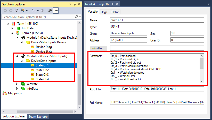The height and width of the screenshot is (120, 212).
Task: Open the Solution Explorer window position menu
Action: point(70,4)
